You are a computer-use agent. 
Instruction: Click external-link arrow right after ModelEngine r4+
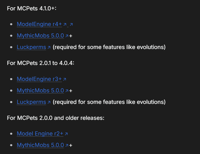(x=65, y=25)
